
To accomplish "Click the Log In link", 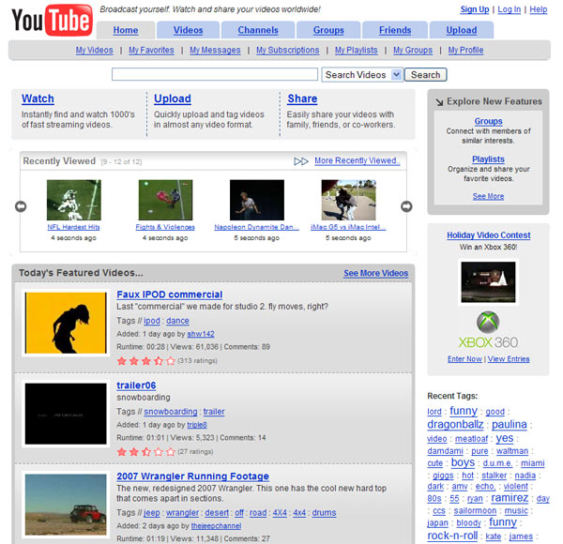I will [x=510, y=9].
